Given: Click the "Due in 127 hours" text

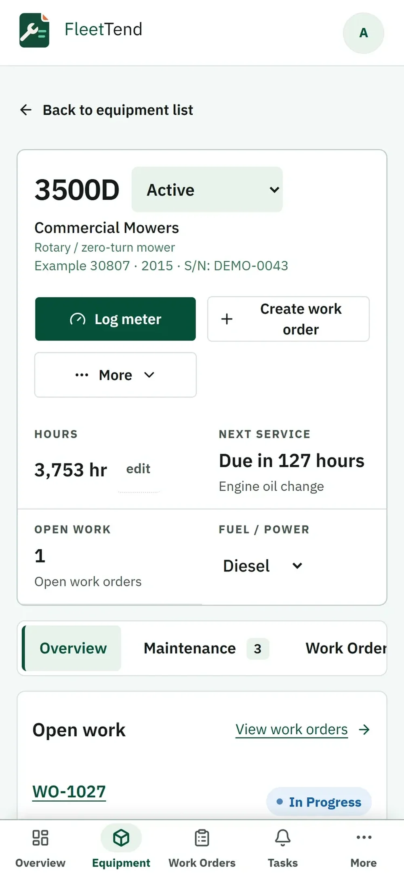Looking at the screenshot, I should pyautogui.click(x=292, y=461).
